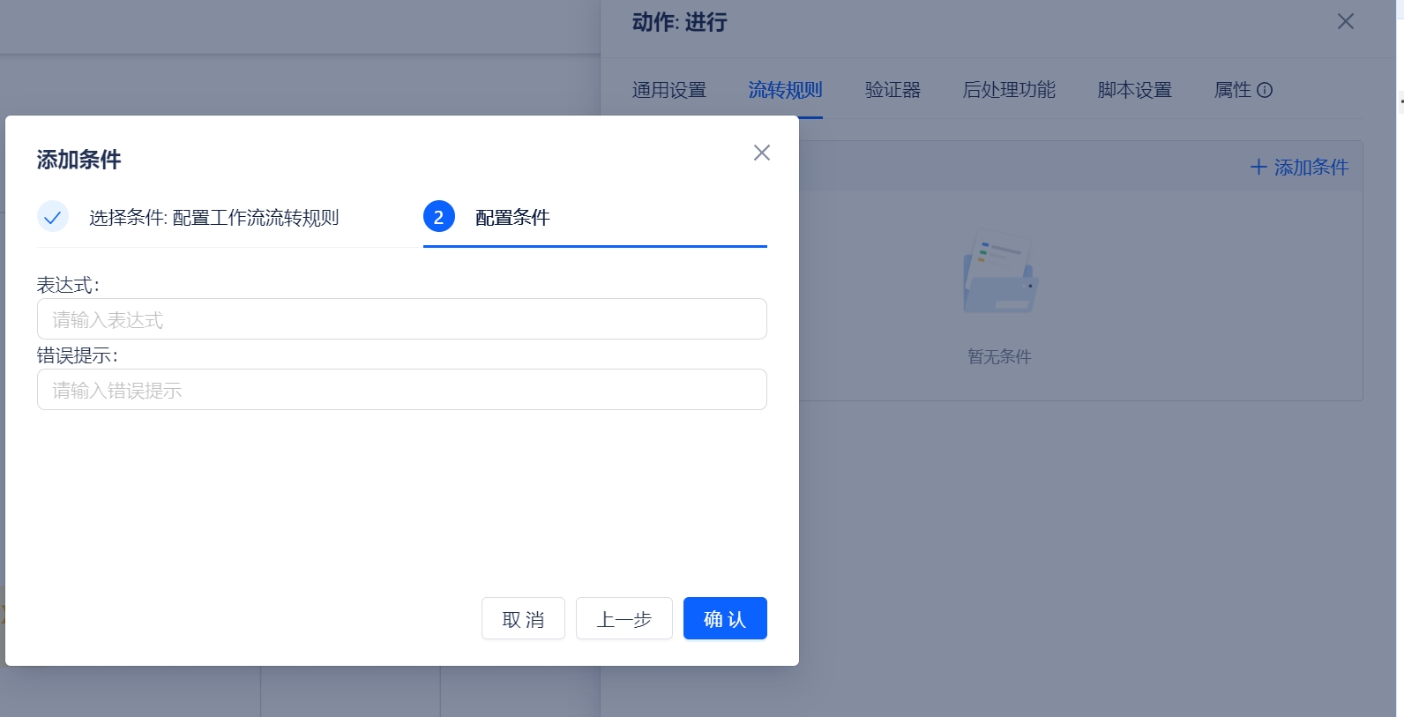Switch to the 后处理功能 tab

click(1009, 90)
